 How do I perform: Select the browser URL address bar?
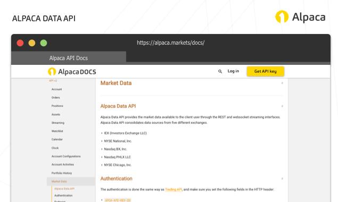pos(171,43)
